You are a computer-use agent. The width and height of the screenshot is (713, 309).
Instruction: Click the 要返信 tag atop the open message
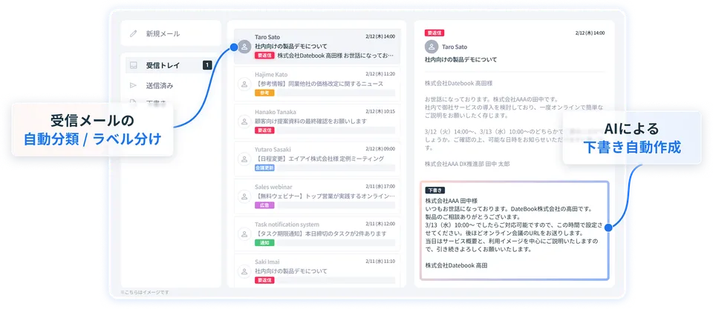tap(434, 33)
